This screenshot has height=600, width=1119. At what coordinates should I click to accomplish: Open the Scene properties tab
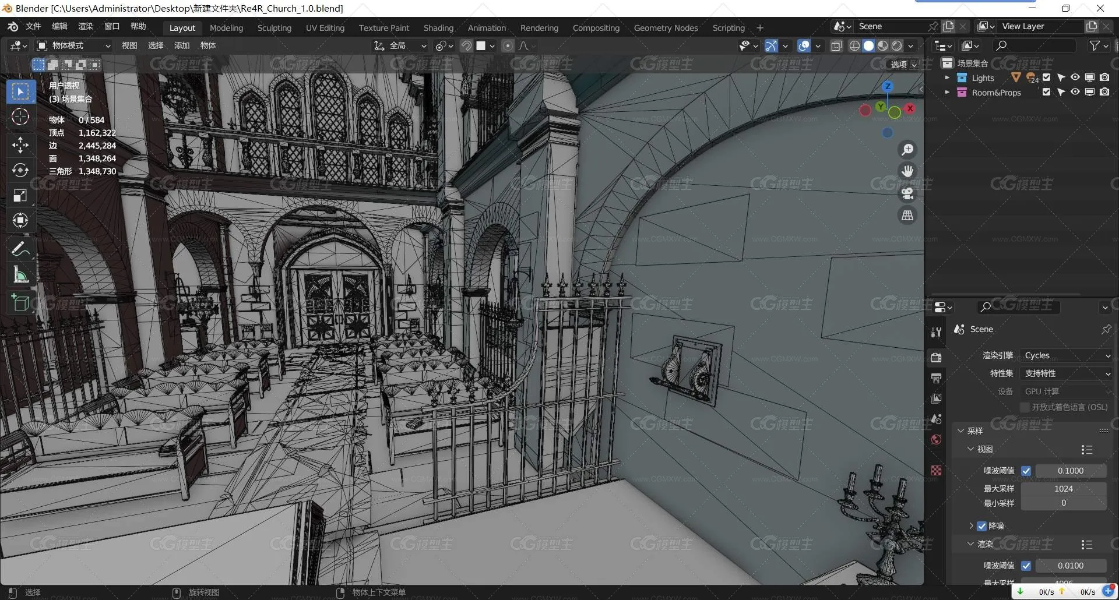pos(937,419)
